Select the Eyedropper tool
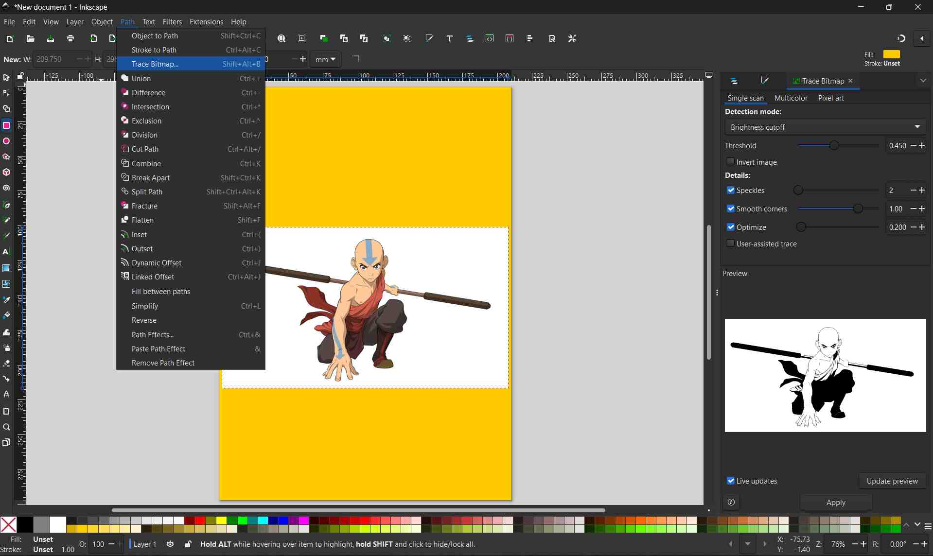The image size is (933, 556). (6, 300)
